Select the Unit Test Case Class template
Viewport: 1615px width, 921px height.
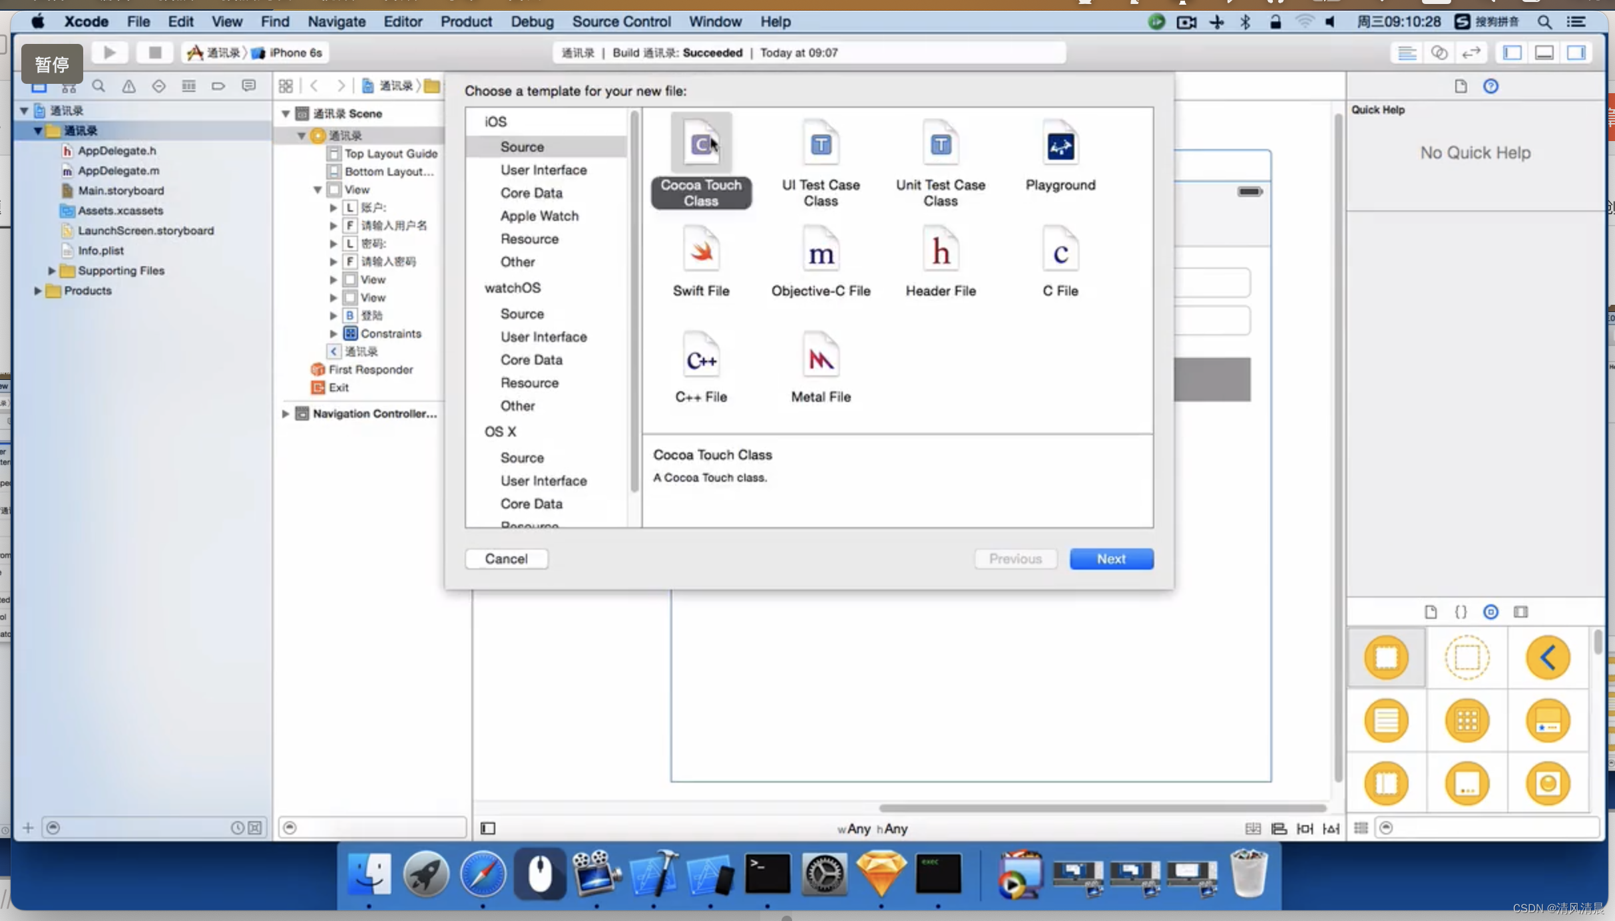pos(941,163)
